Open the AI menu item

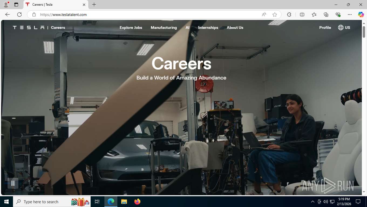click(188, 27)
